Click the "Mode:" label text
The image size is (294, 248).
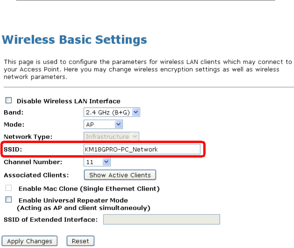[13, 125]
